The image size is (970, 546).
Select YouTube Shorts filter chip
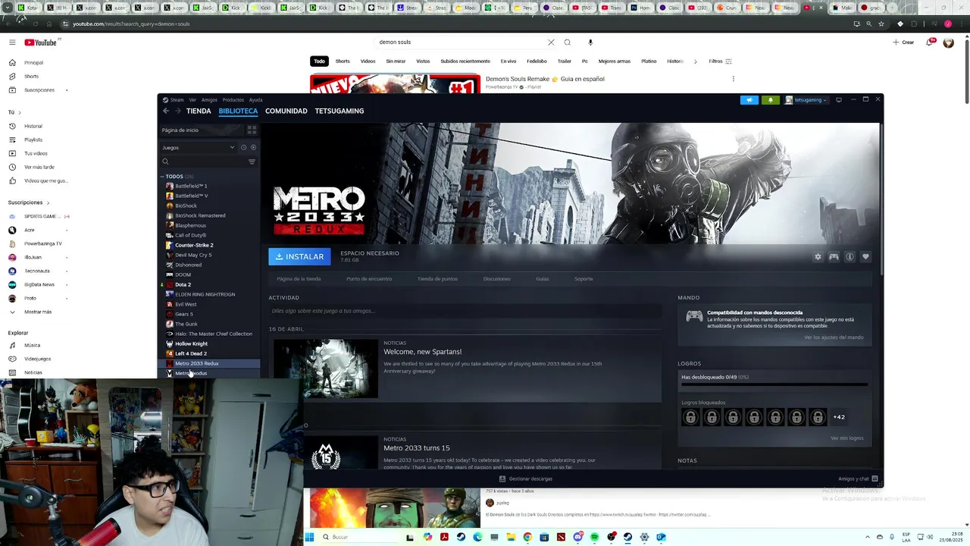click(x=343, y=61)
